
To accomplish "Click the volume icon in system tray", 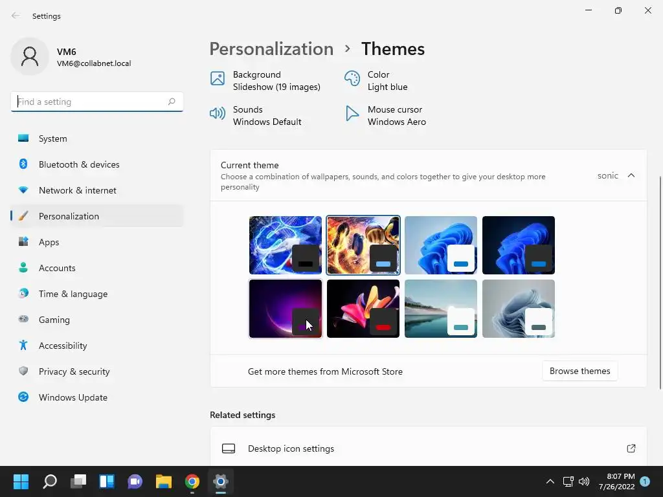I will pos(584,481).
